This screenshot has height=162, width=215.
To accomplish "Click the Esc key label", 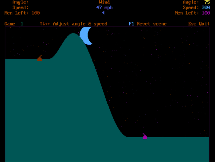I will tap(192, 24).
